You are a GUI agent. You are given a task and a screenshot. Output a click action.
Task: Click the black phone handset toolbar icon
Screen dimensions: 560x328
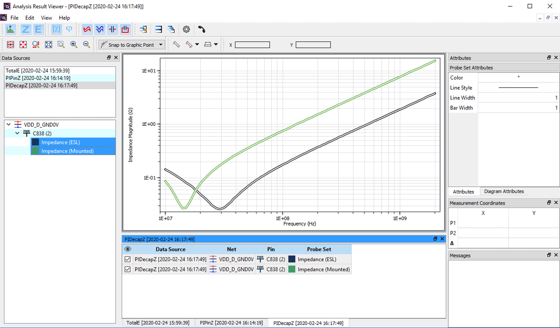(202, 30)
